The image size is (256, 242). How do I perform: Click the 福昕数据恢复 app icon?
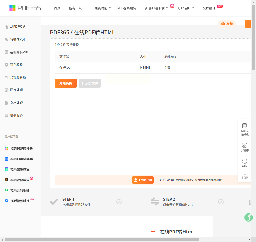(6, 170)
